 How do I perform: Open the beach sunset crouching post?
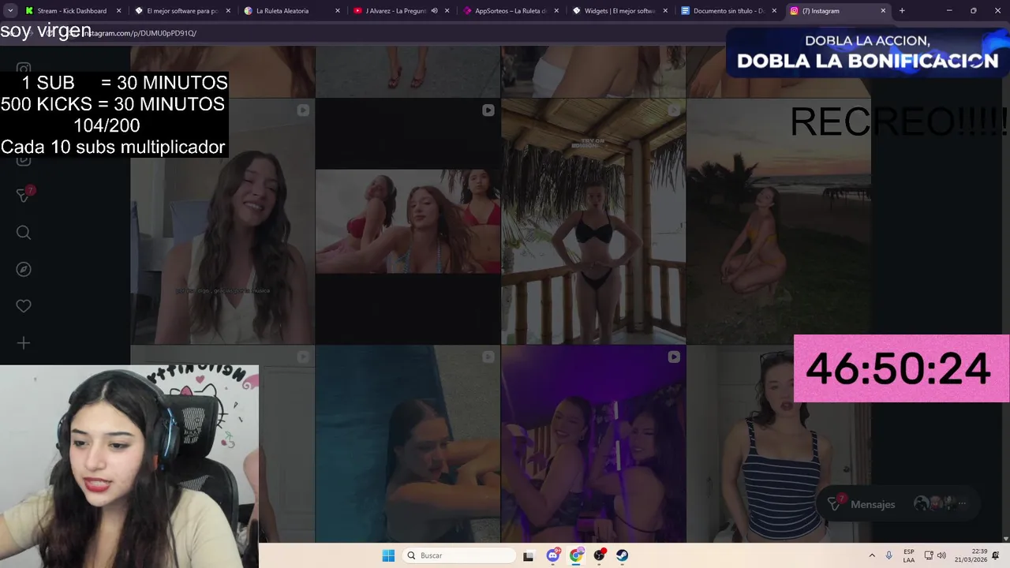tap(779, 222)
